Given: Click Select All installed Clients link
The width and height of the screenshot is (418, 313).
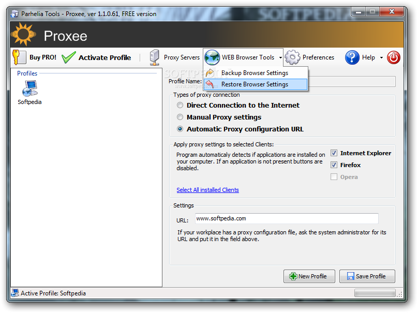Looking at the screenshot, I should pos(207,190).
